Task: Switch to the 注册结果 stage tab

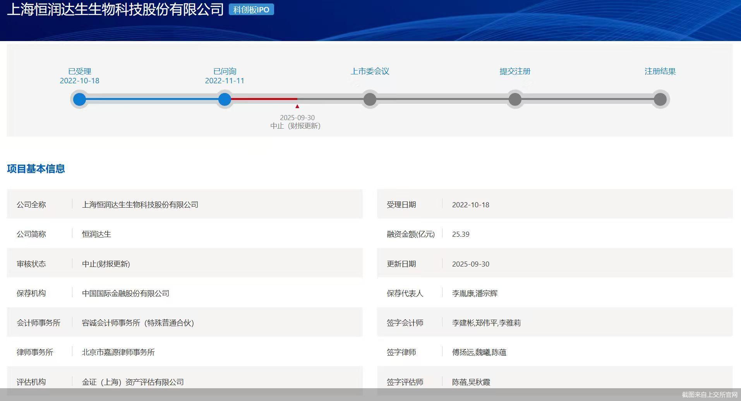Action: tap(659, 71)
